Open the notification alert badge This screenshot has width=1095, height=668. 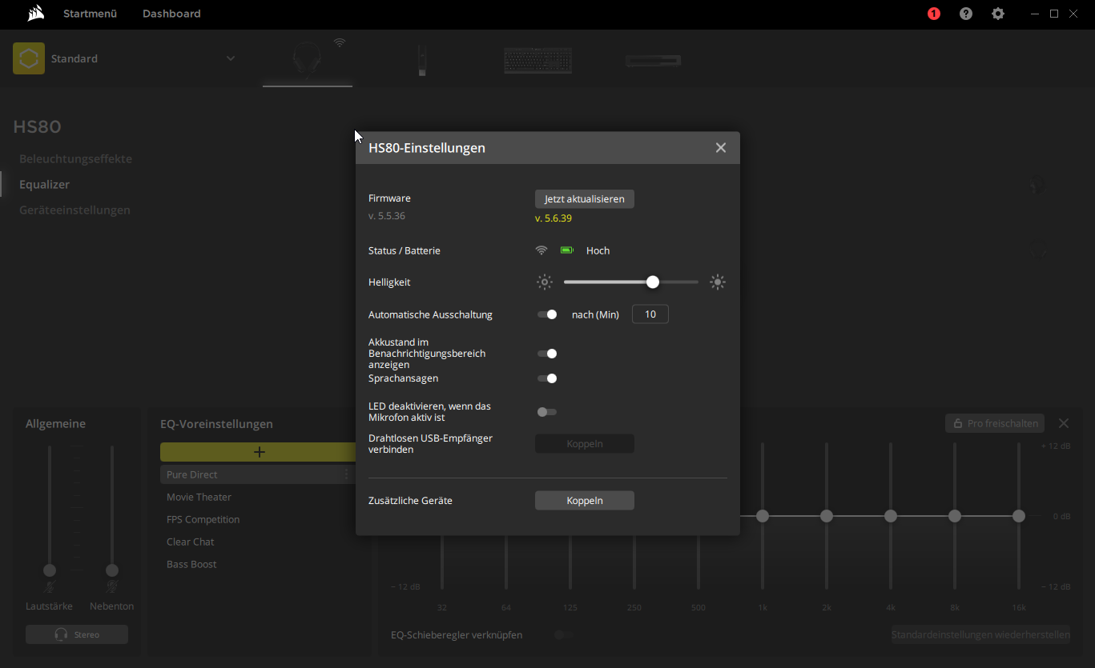[x=934, y=14]
